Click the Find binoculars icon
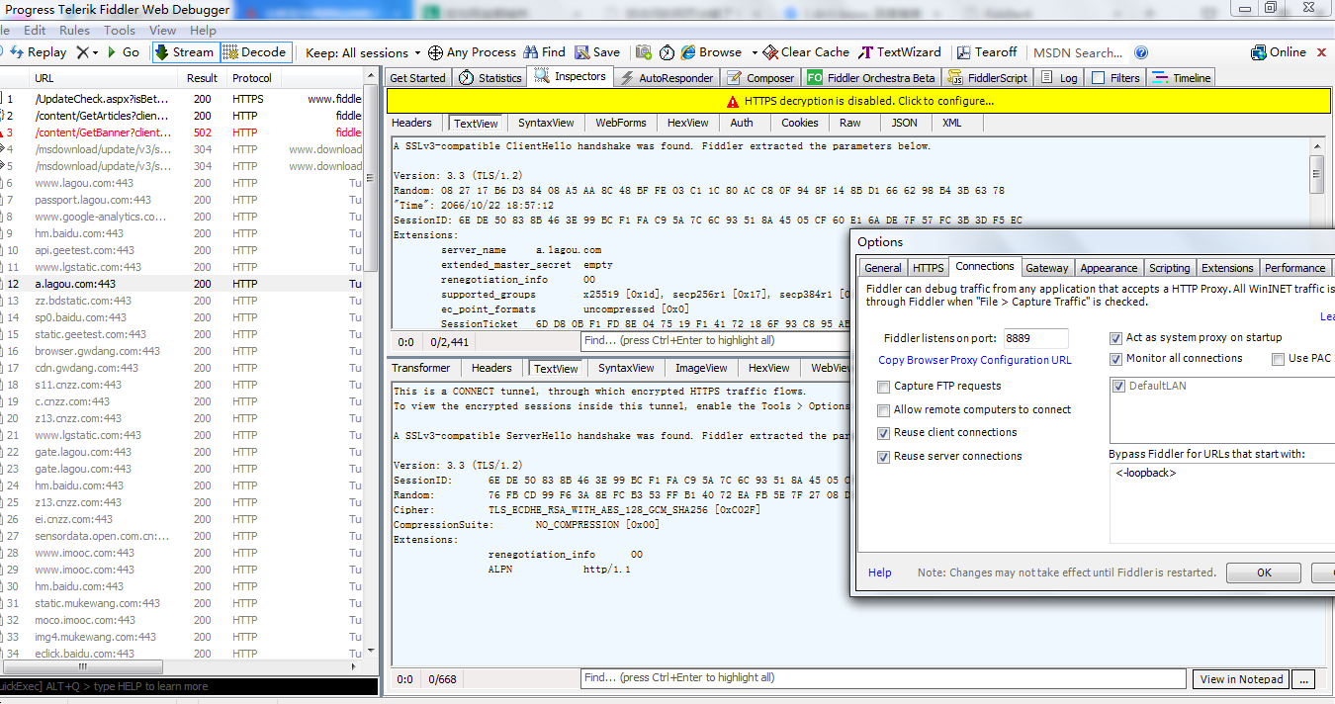The width and height of the screenshot is (1335, 704). 531,52
